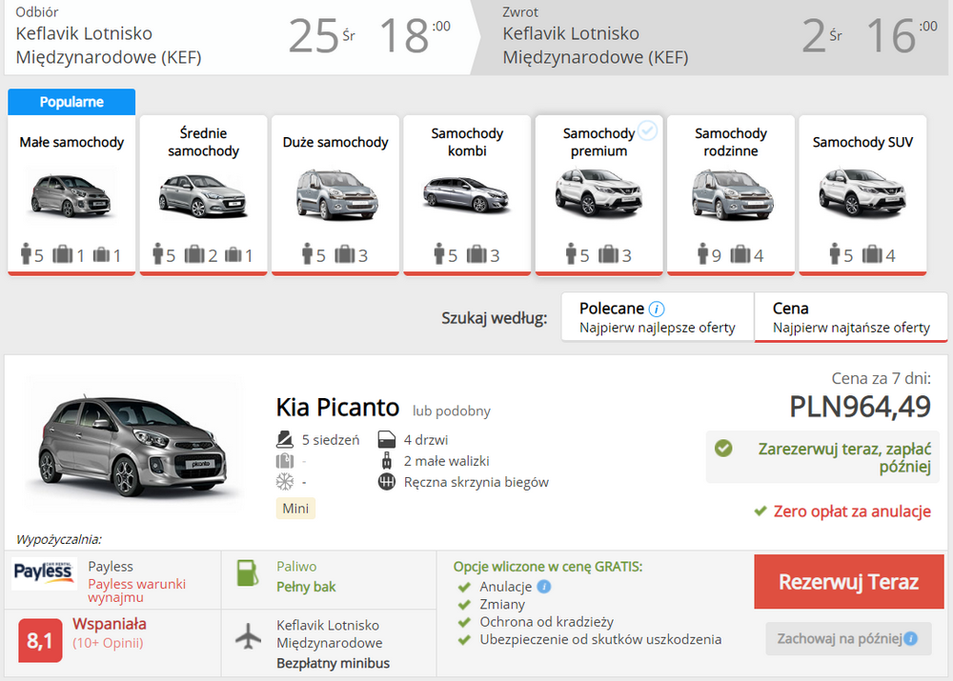Click Pełny bak fuel policy text

coord(306,587)
